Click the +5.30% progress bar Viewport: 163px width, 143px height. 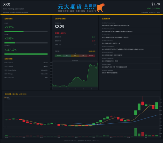(x=26, y=32)
